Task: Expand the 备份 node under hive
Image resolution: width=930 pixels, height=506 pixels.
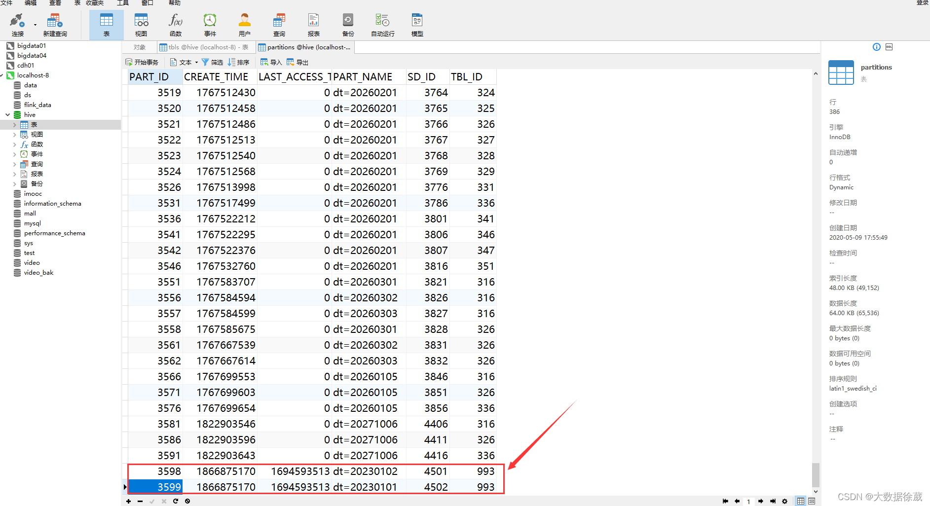Action: tap(15, 184)
